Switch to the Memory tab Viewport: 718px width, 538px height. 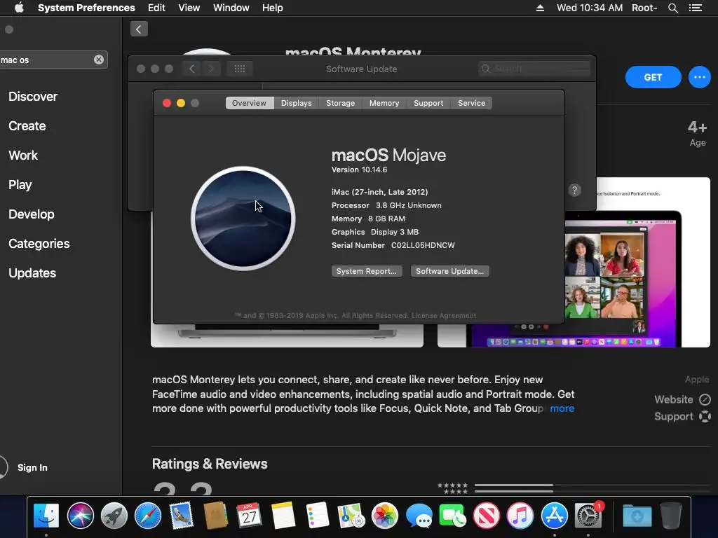point(384,103)
